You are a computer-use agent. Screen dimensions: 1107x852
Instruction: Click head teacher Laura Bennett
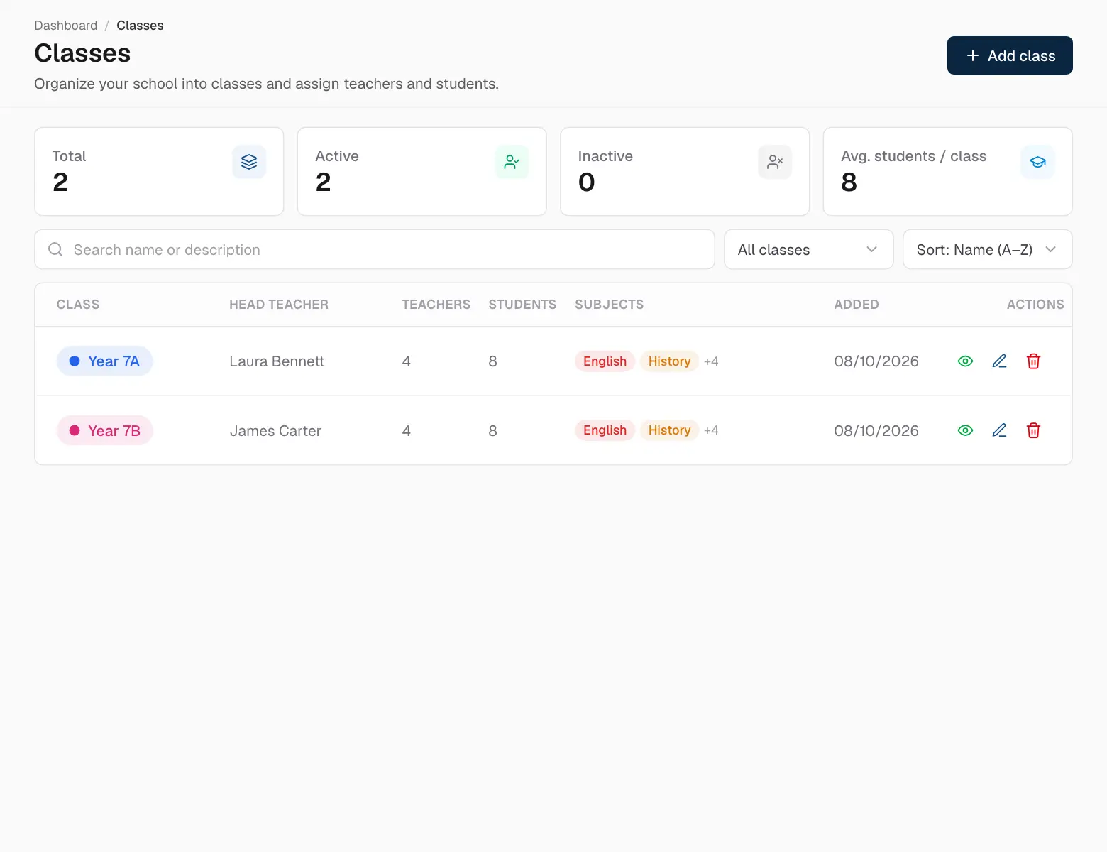click(277, 361)
